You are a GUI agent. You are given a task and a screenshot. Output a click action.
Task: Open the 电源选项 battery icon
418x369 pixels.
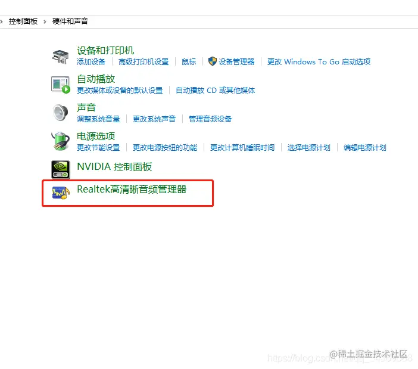tap(60, 141)
